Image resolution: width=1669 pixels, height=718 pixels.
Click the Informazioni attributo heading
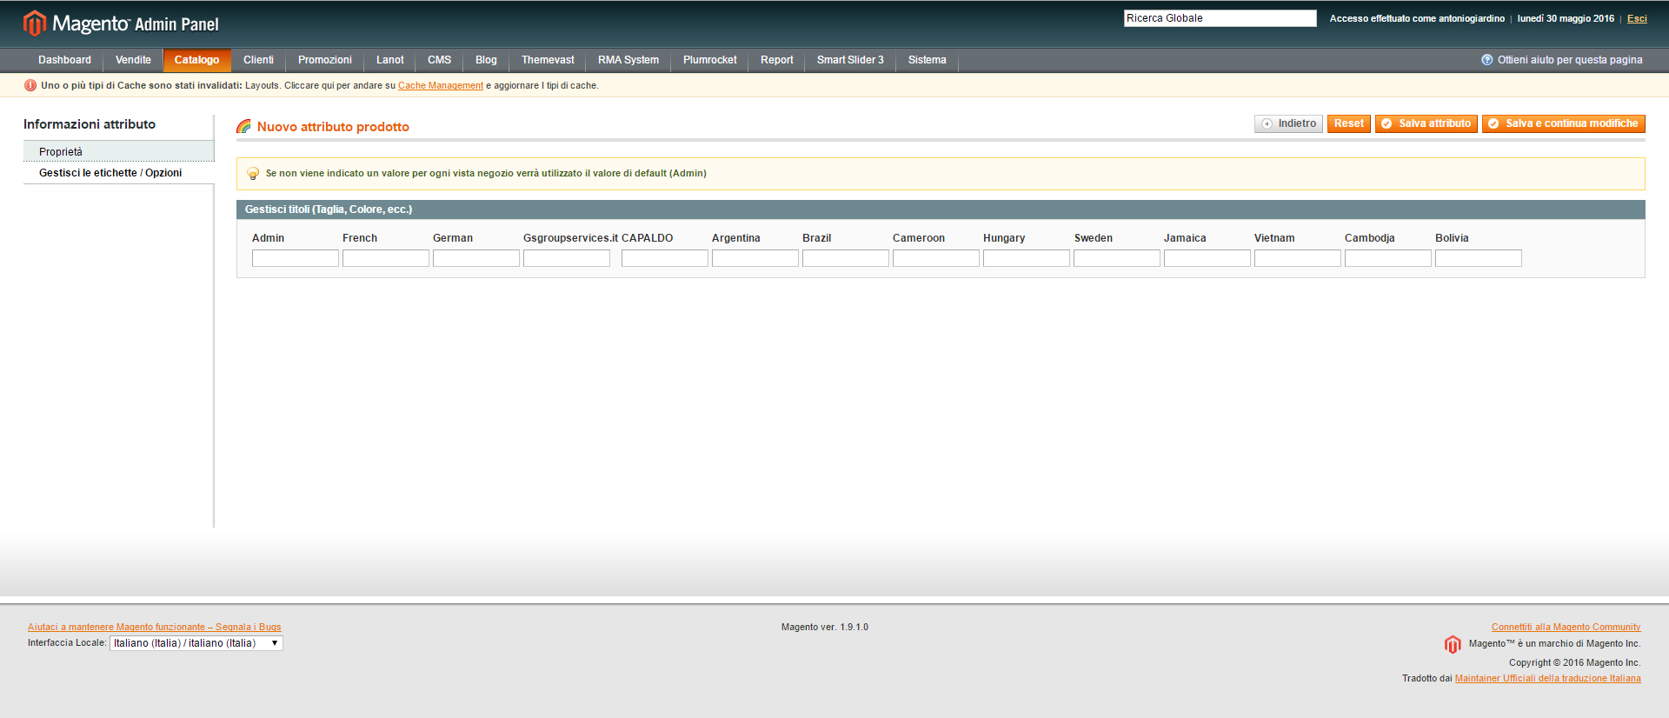(x=90, y=124)
